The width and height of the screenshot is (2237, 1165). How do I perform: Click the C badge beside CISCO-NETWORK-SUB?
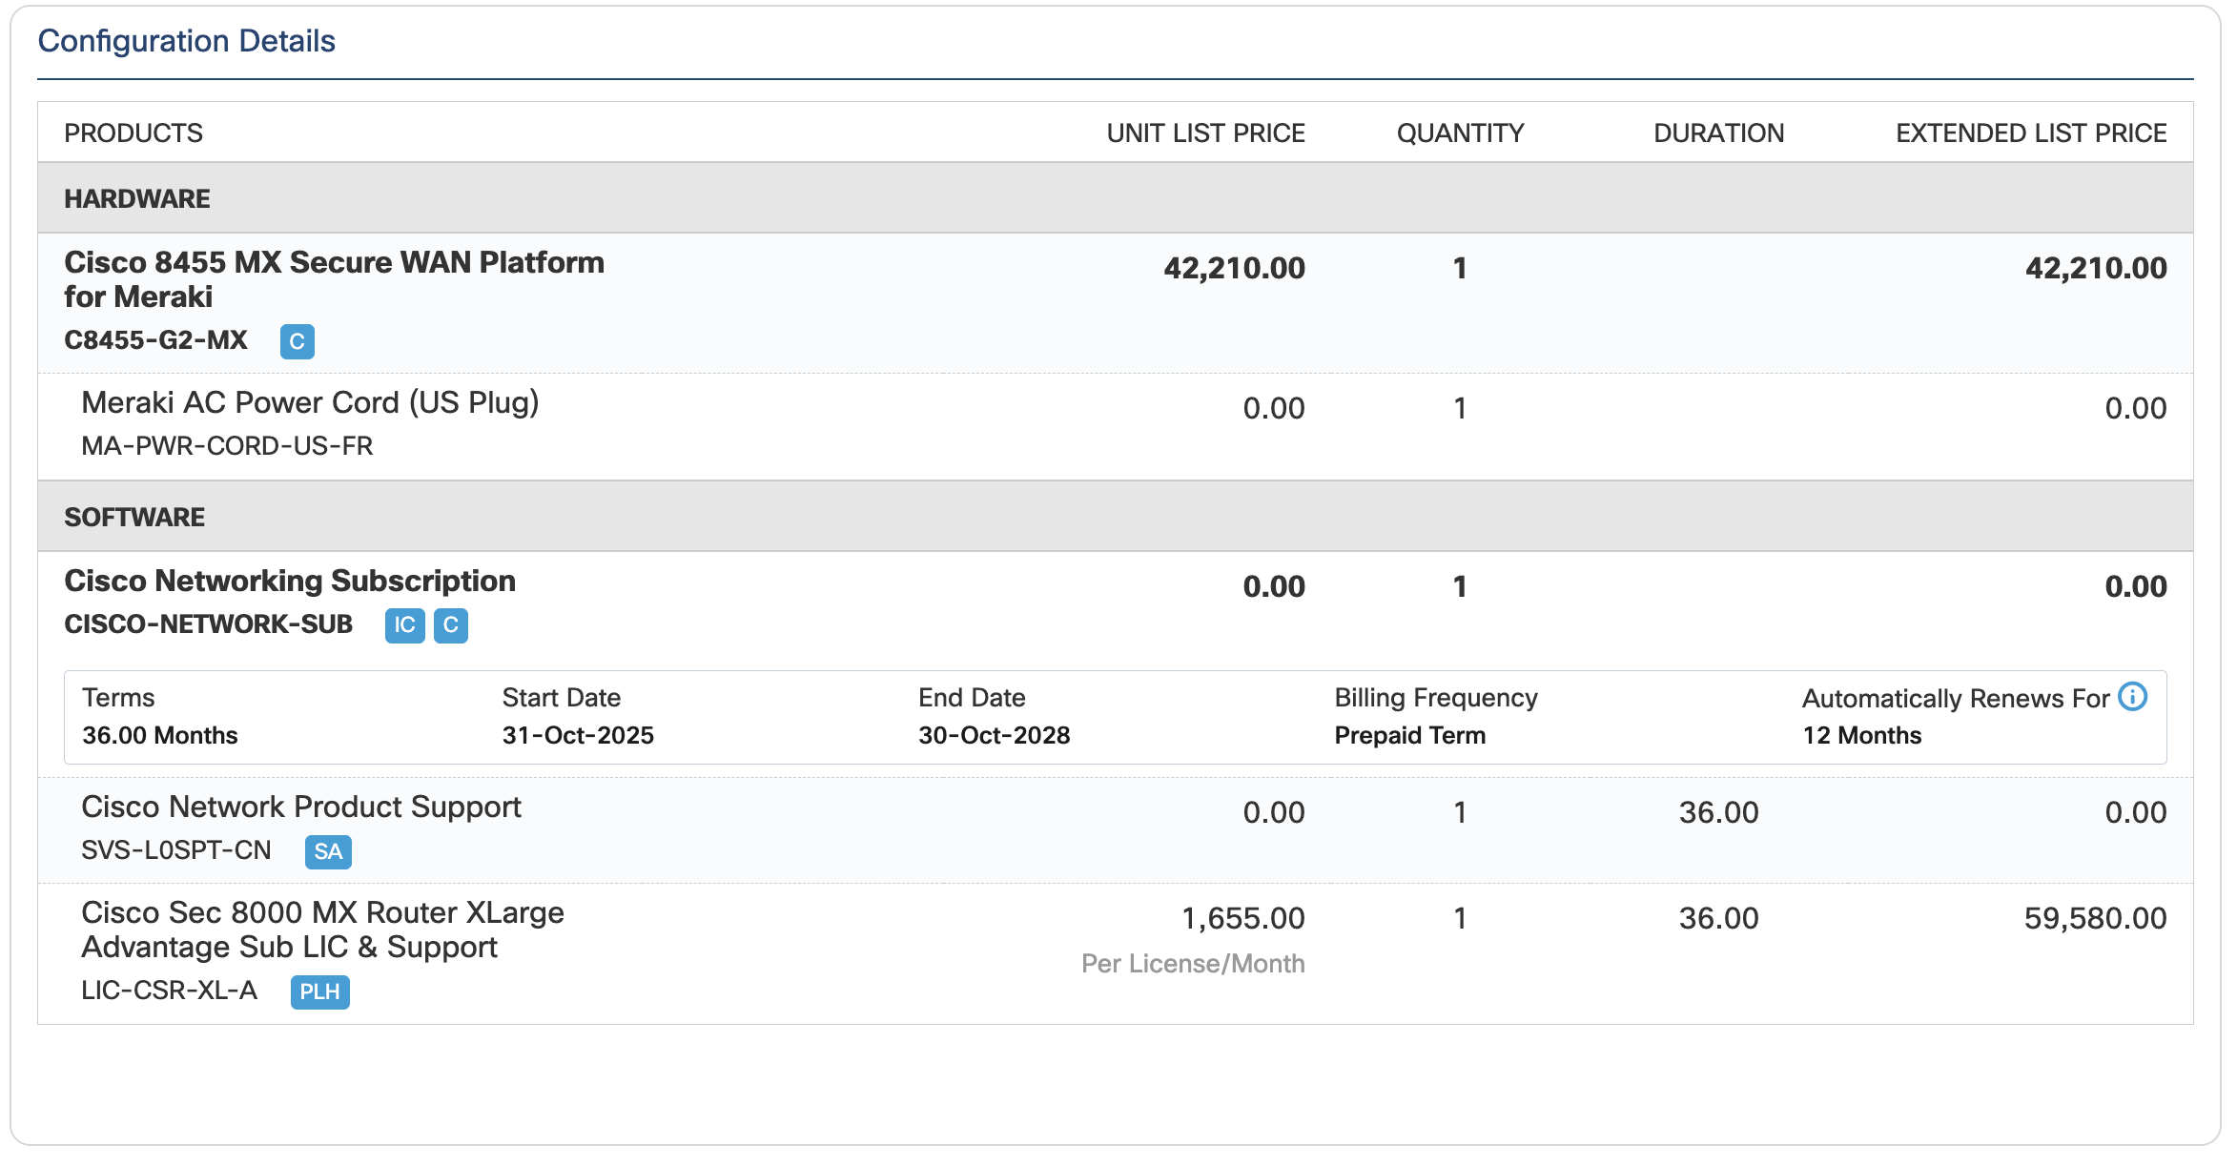450,625
